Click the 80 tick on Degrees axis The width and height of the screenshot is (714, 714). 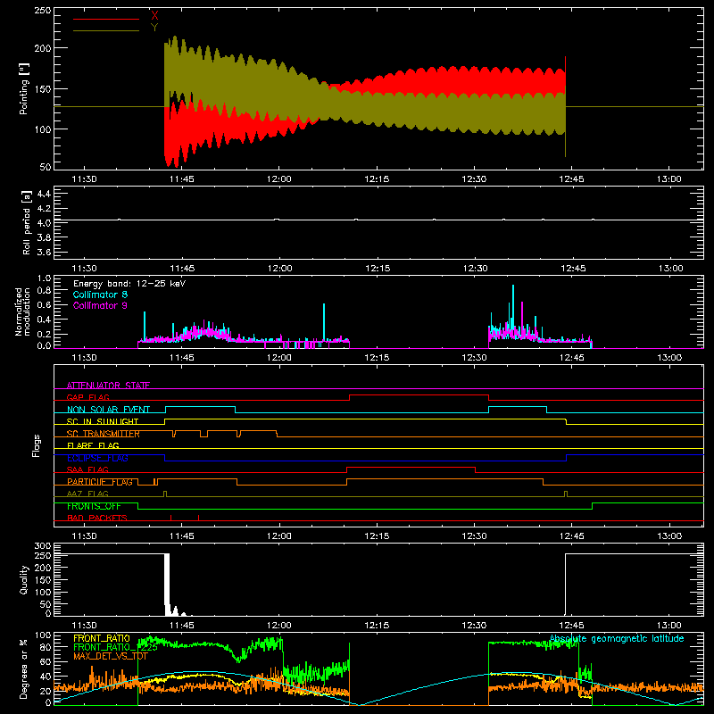click(x=46, y=647)
